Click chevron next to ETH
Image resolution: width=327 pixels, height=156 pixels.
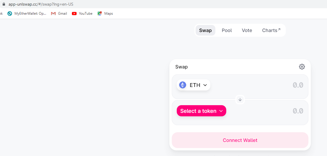tap(205, 85)
